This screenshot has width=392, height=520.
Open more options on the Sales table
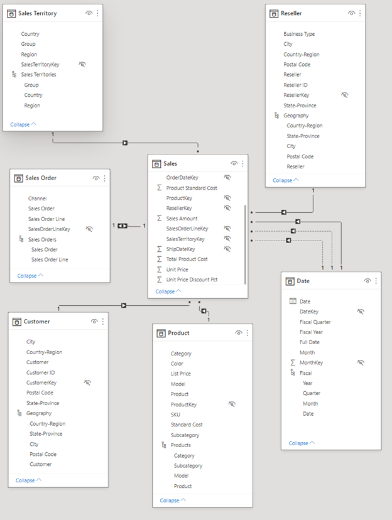point(242,163)
